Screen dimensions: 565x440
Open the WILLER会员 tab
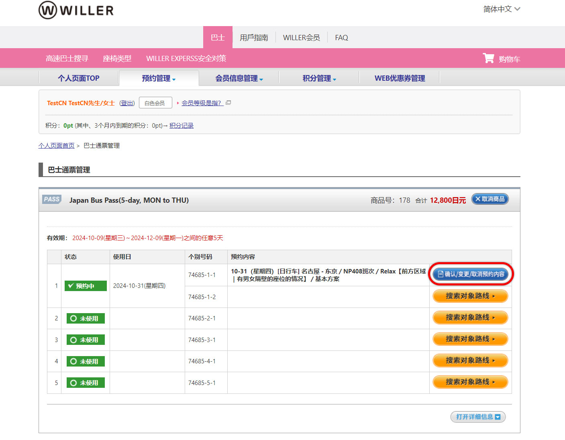[x=301, y=37]
